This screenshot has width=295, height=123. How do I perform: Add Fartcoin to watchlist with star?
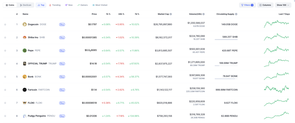5,90
